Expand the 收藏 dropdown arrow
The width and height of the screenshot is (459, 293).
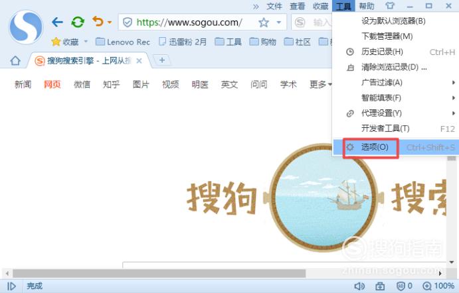(x=86, y=42)
